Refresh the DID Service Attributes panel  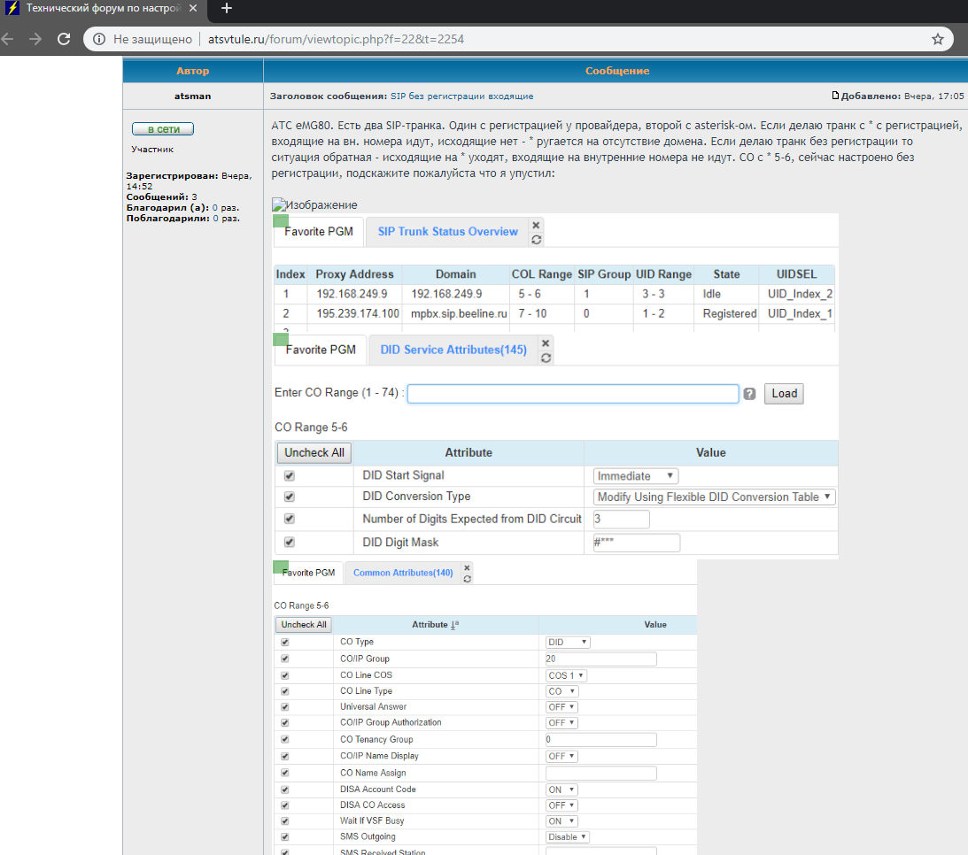pos(546,358)
